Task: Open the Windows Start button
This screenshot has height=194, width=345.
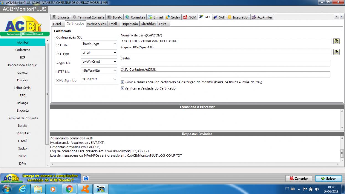Action: [x=6, y=189]
